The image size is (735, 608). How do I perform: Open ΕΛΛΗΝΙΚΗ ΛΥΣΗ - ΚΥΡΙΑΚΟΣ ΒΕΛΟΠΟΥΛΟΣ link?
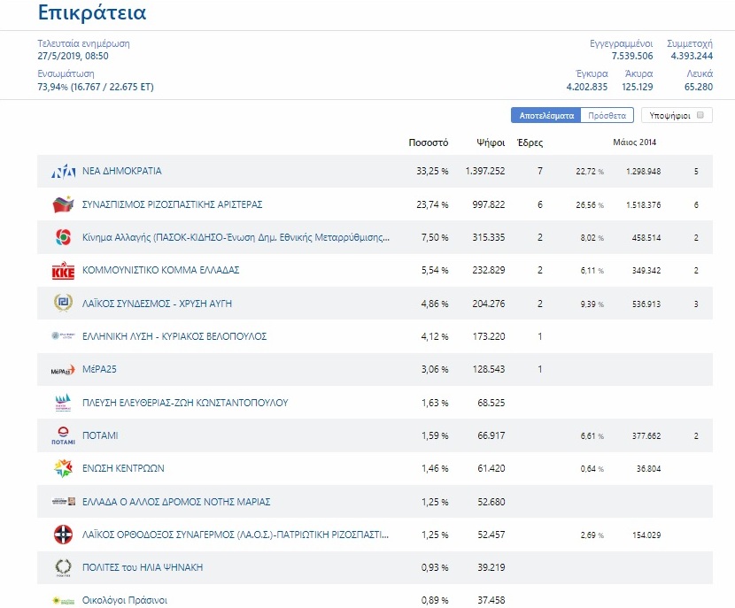coord(174,336)
